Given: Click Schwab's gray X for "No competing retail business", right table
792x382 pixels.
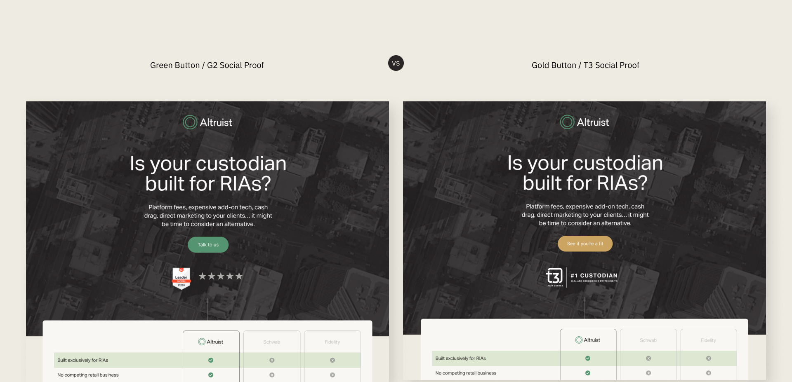Looking at the screenshot, I should point(648,373).
